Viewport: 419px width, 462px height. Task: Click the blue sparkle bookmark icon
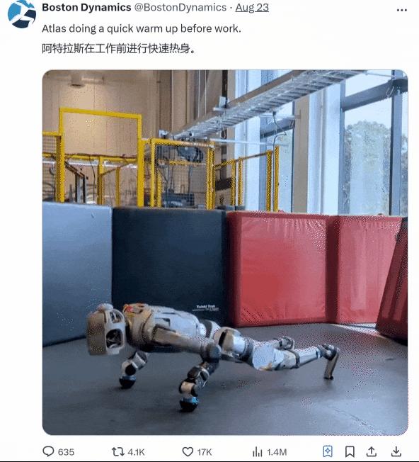328,451
